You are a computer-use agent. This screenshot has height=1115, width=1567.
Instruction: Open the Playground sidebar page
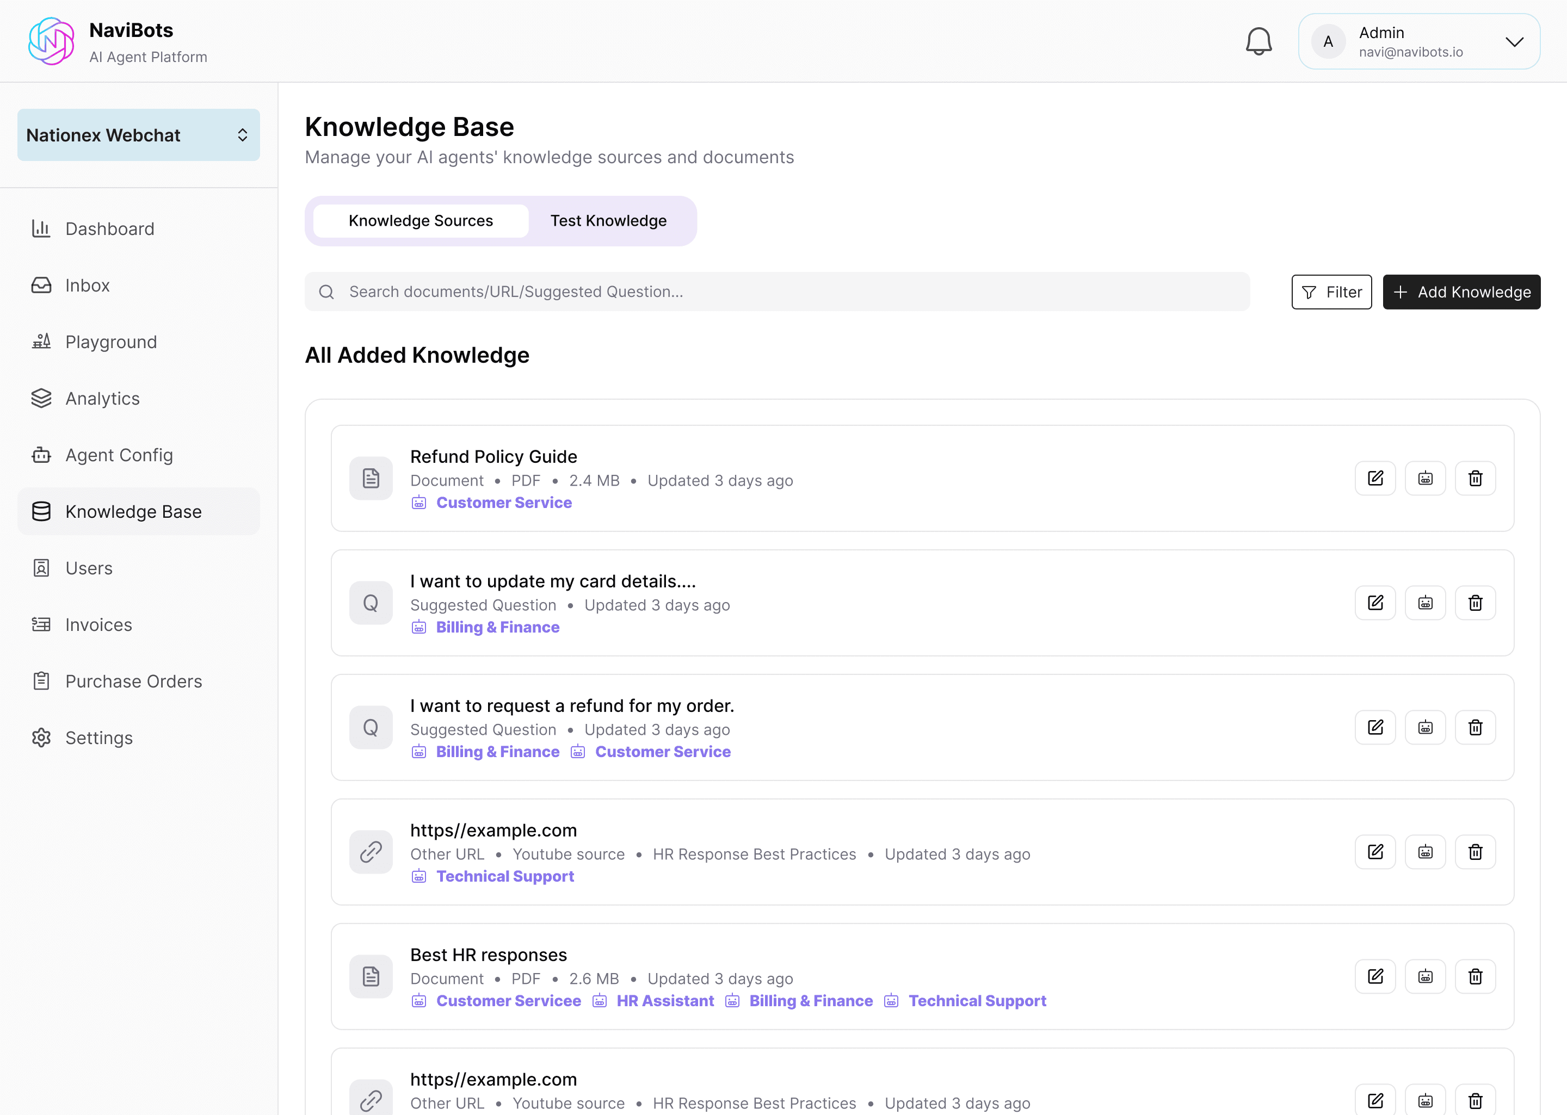110,342
